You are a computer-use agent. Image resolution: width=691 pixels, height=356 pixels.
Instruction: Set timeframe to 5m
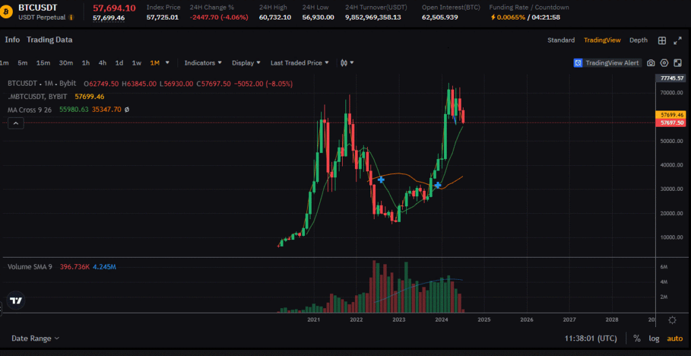coord(22,63)
